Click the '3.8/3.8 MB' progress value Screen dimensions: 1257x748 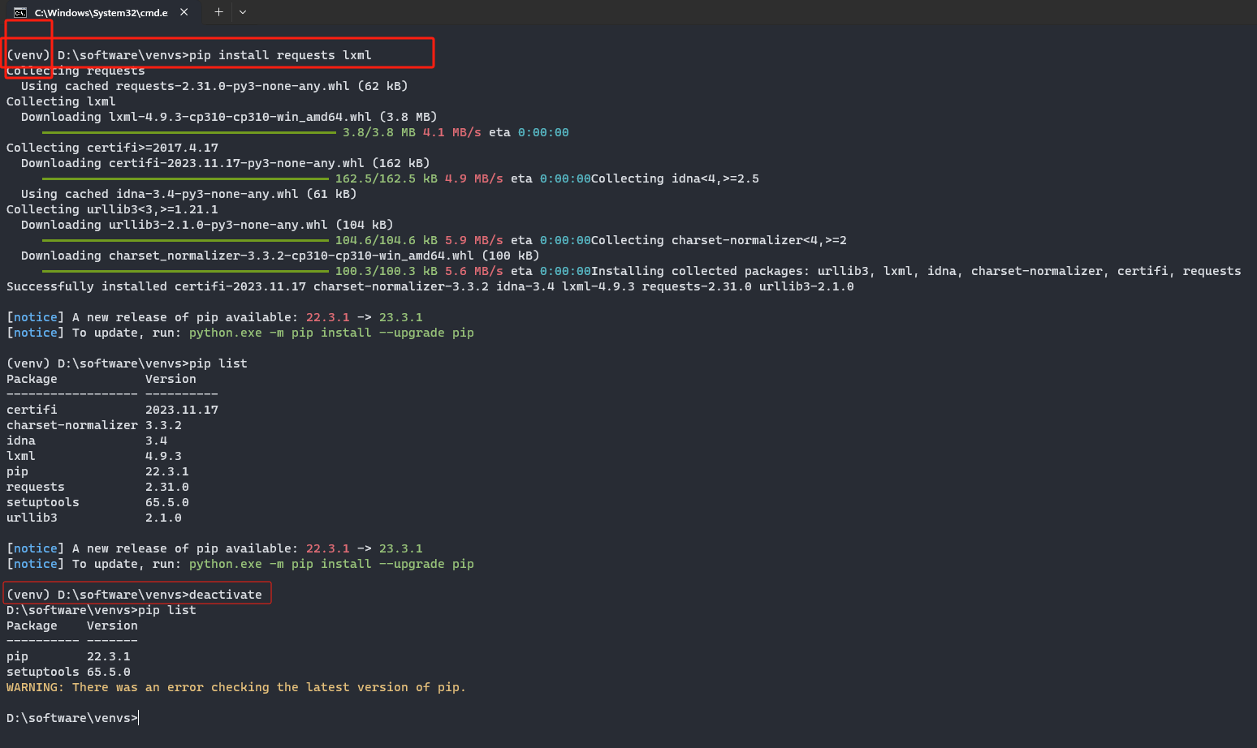tap(378, 132)
